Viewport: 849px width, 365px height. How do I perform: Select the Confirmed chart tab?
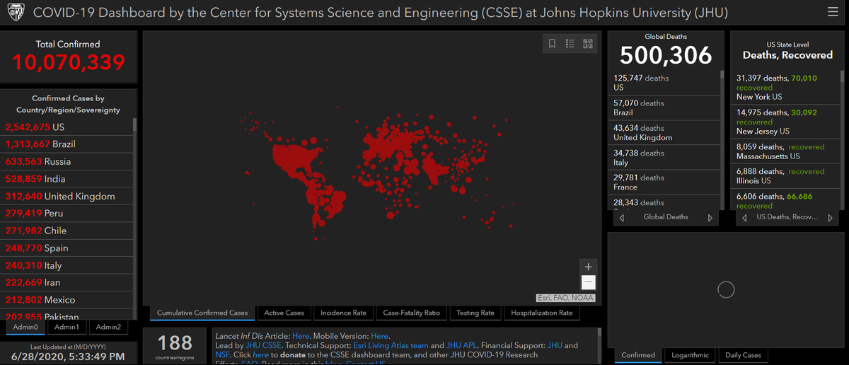pyautogui.click(x=638, y=355)
